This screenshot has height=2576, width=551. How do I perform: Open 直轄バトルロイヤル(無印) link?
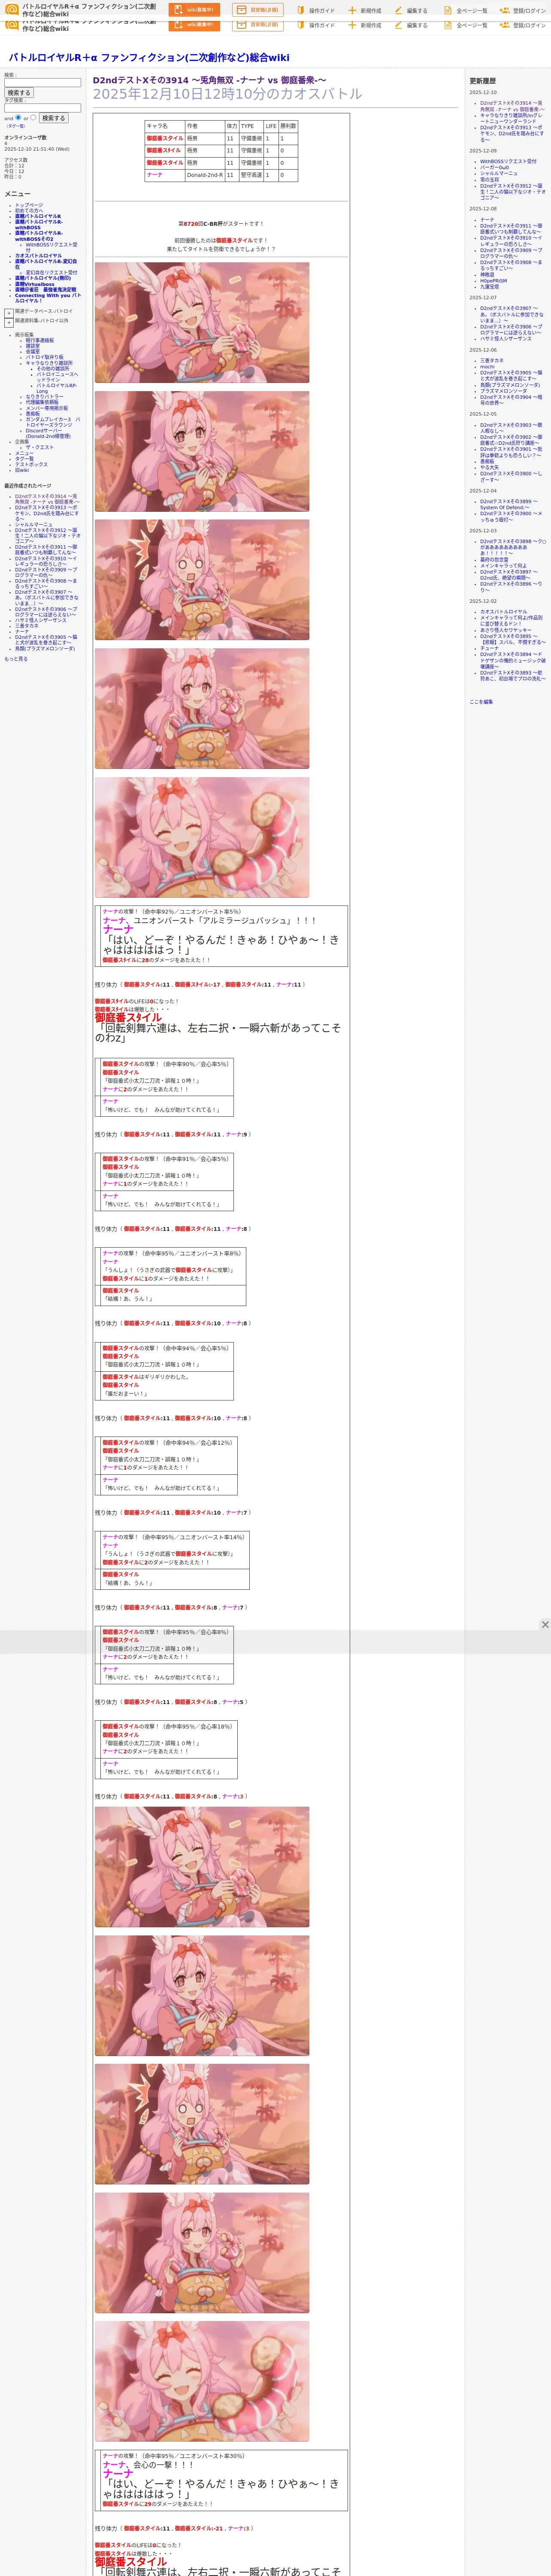(x=43, y=278)
